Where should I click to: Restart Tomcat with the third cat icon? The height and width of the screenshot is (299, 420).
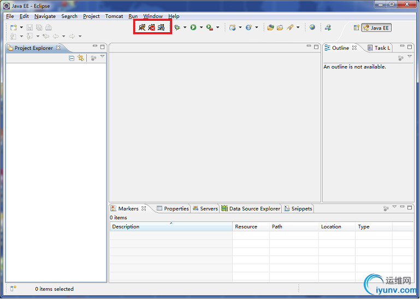(161, 27)
